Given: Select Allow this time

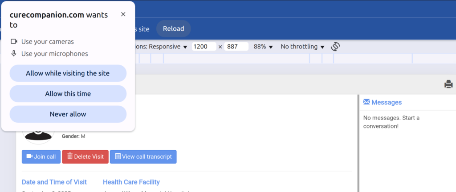Looking at the screenshot, I should click(x=68, y=94).
